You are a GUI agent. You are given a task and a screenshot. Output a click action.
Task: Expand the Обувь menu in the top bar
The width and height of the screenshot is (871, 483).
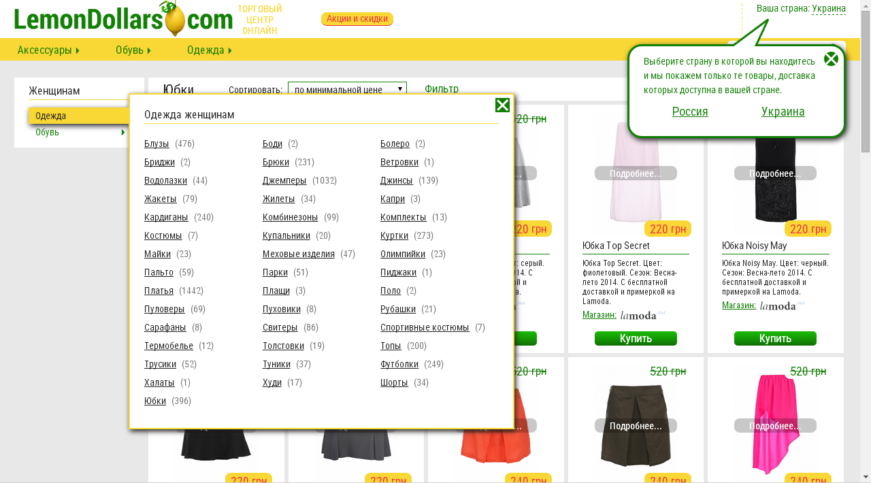point(133,50)
